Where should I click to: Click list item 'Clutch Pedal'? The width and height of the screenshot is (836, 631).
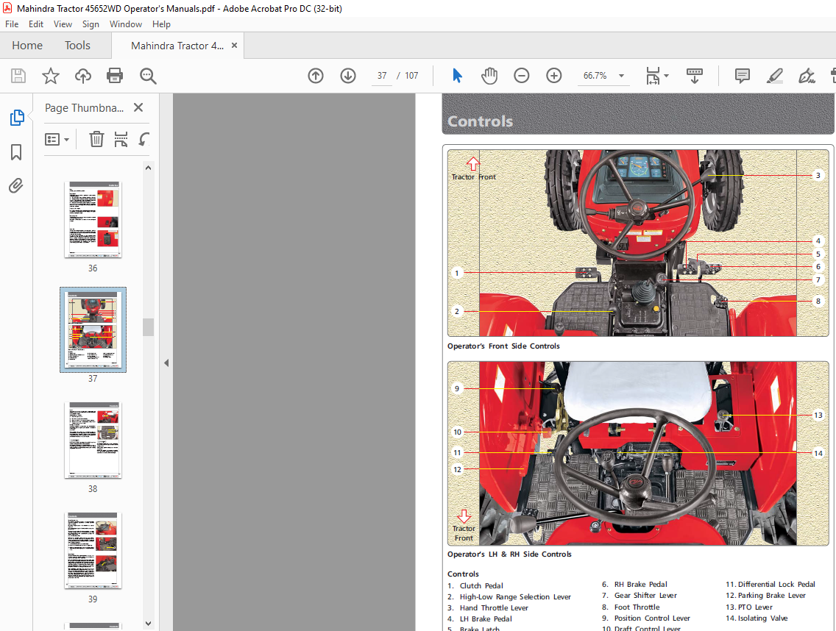click(x=481, y=585)
